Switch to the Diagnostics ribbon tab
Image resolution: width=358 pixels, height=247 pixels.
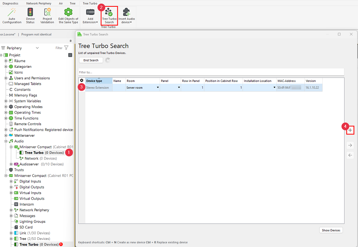click(10, 3)
